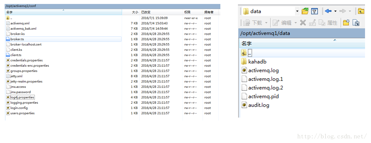371x143 pixels.
Task: Sort conf panel by 已改变 column header
Action: click(x=161, y=12)
